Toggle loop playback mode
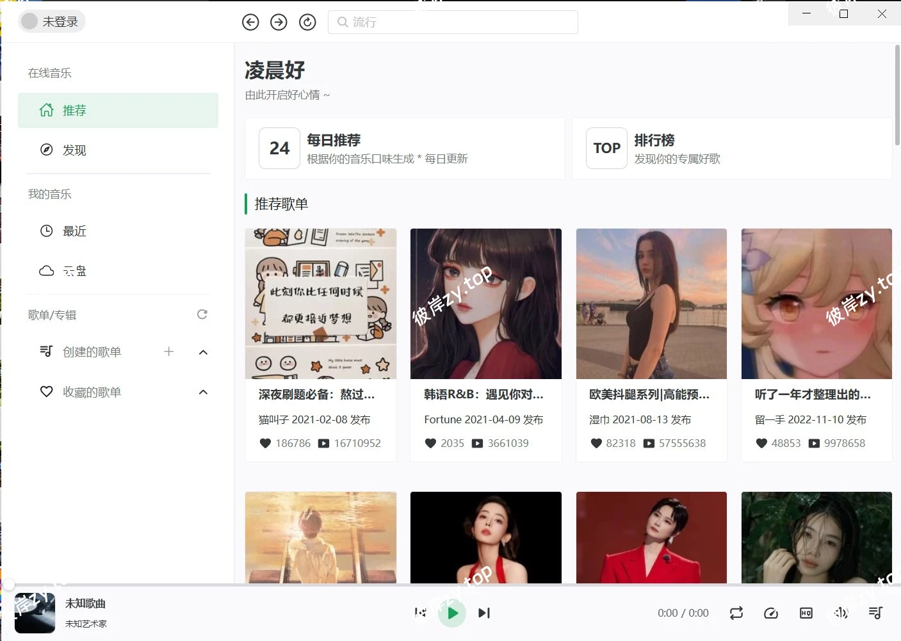Screen dimensions: 901x641 [x=736, y=613]
